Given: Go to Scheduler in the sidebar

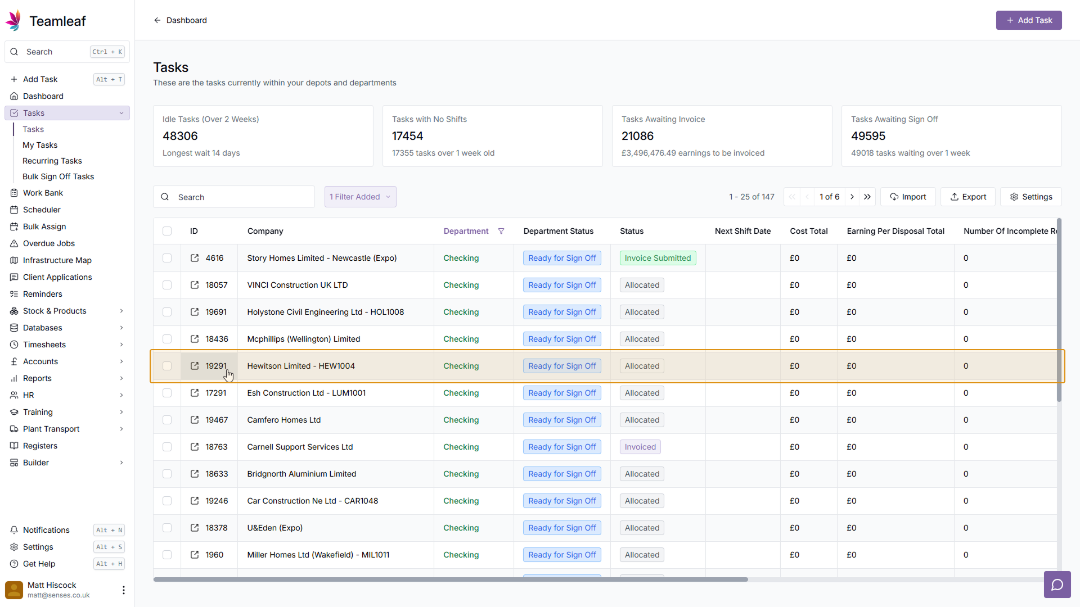Looking at the screenshot, I should 42,210.
